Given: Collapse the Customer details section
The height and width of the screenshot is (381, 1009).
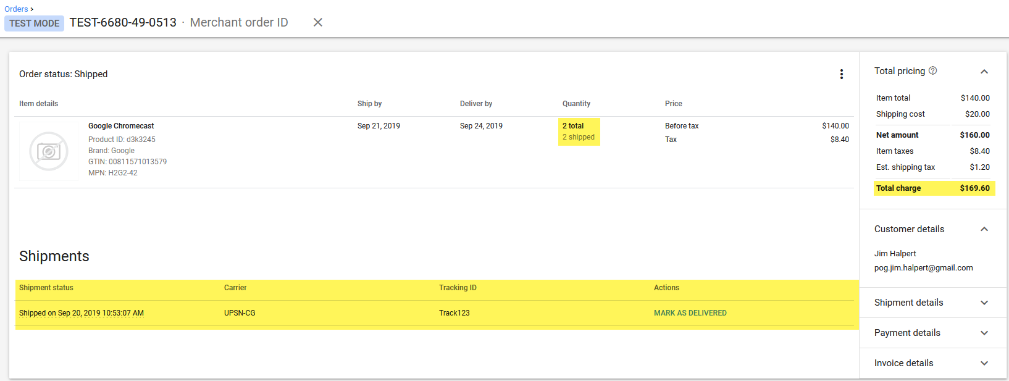Looking at the screenshot, I should click(x=984, y=229).
